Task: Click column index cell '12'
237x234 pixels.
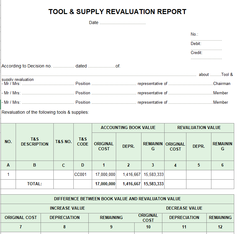Action: (220, 227)
